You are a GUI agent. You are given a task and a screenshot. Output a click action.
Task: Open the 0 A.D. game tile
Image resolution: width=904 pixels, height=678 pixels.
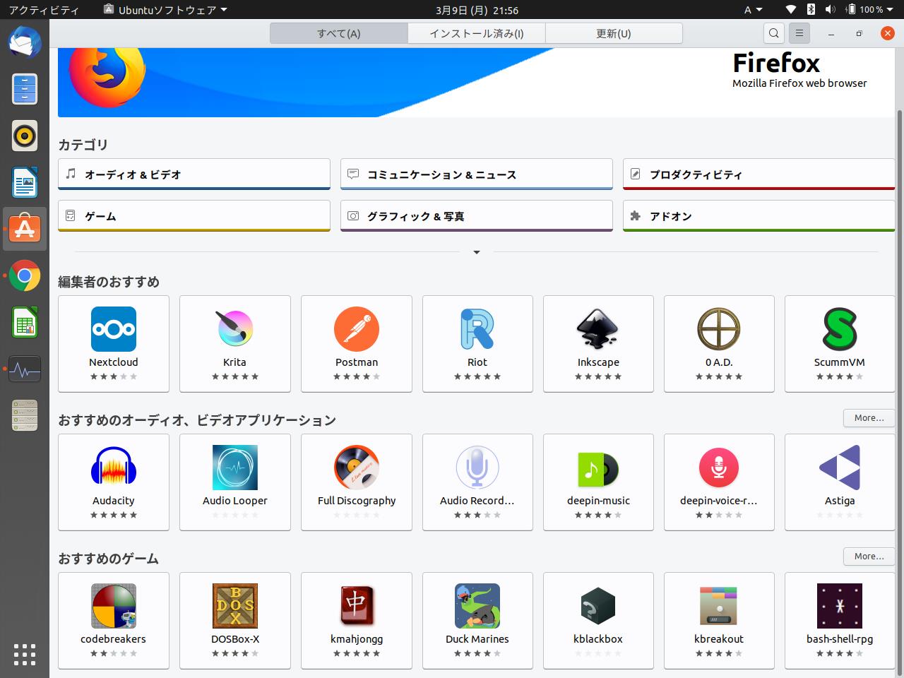719,344
